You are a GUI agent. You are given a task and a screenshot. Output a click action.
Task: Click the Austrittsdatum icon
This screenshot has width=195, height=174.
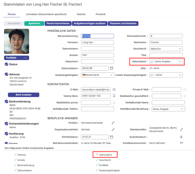[x=181, y=137]
